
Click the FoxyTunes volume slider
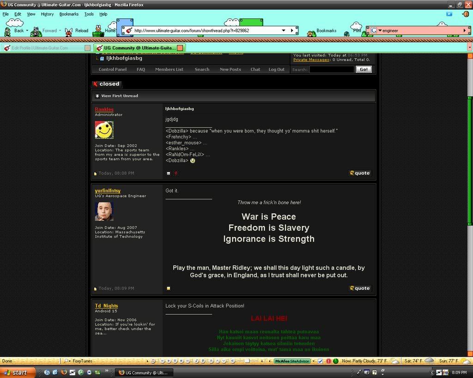[x=247, y=361]
